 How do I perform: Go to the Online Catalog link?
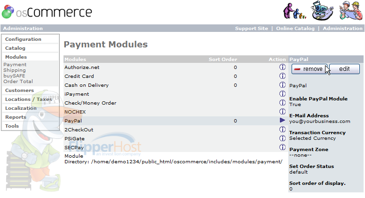pos(295,28)
